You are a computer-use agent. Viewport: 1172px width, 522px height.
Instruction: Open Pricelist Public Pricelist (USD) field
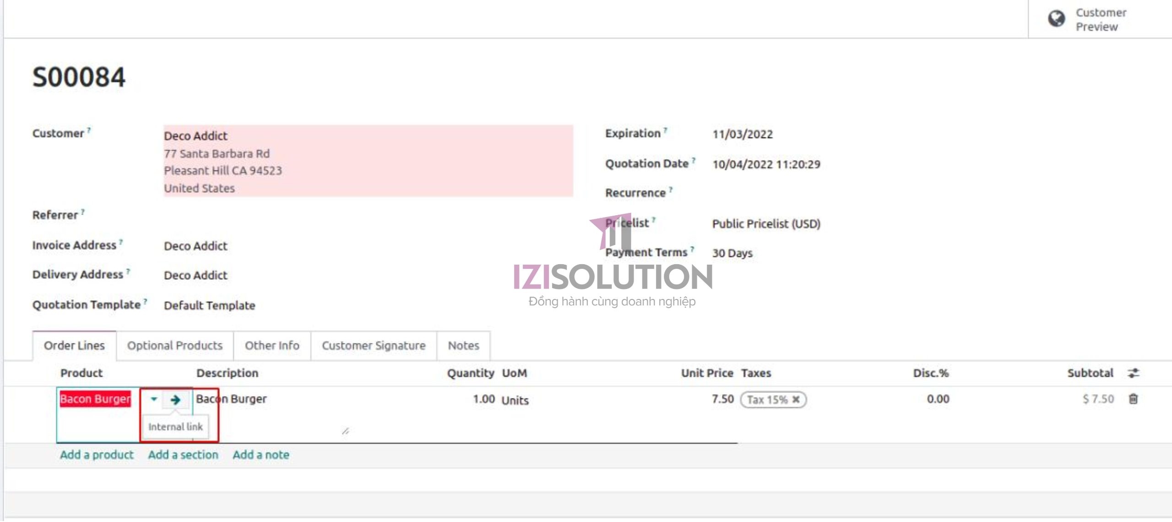click(766, 224)
